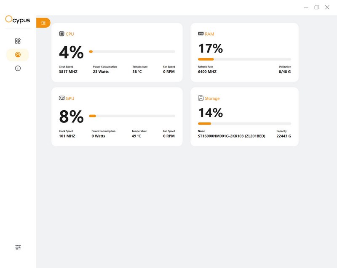Maximize the Ocypus window
The image size is (337, 268).
[x=316, y=7]
